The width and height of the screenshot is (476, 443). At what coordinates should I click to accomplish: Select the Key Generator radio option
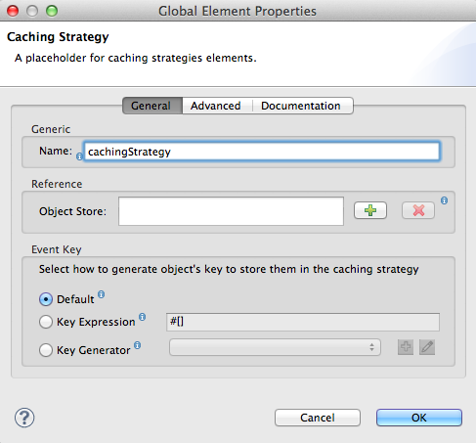[x=46, y=350]
